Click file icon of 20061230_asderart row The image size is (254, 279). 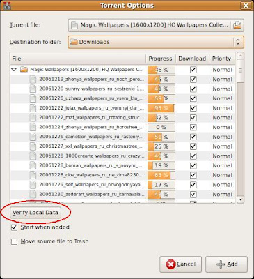[x=33, y=194]
